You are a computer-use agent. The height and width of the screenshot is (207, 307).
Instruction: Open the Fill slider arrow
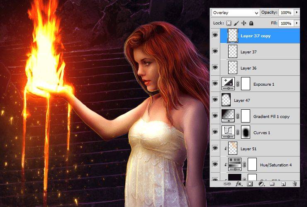tap(297, 23)
